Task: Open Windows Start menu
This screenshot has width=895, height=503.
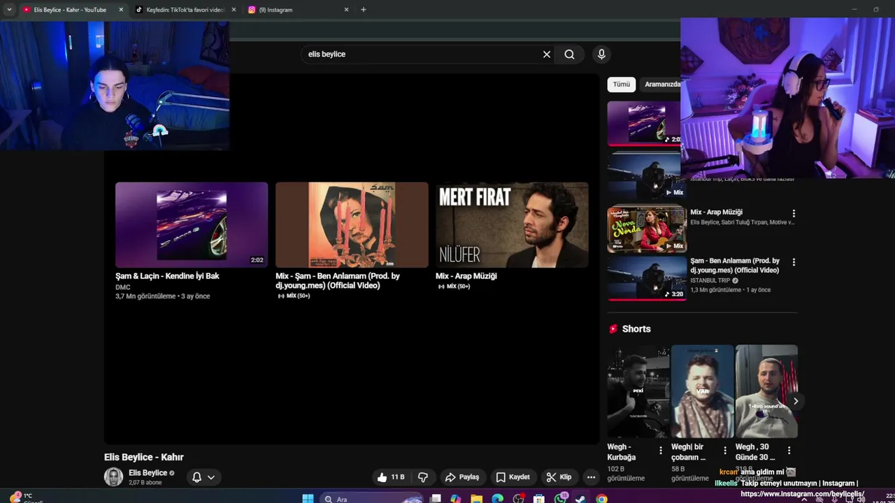Action: click(x=308, y=498)
